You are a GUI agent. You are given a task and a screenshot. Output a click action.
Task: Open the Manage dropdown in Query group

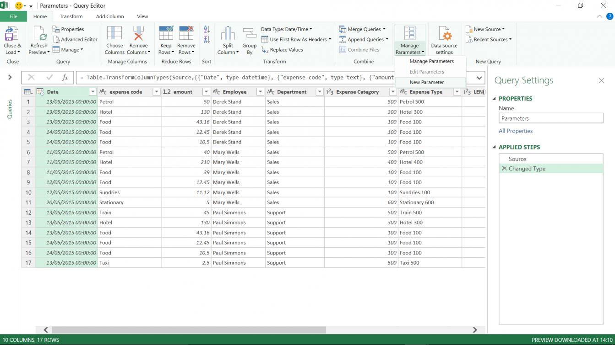coord(68,50)
